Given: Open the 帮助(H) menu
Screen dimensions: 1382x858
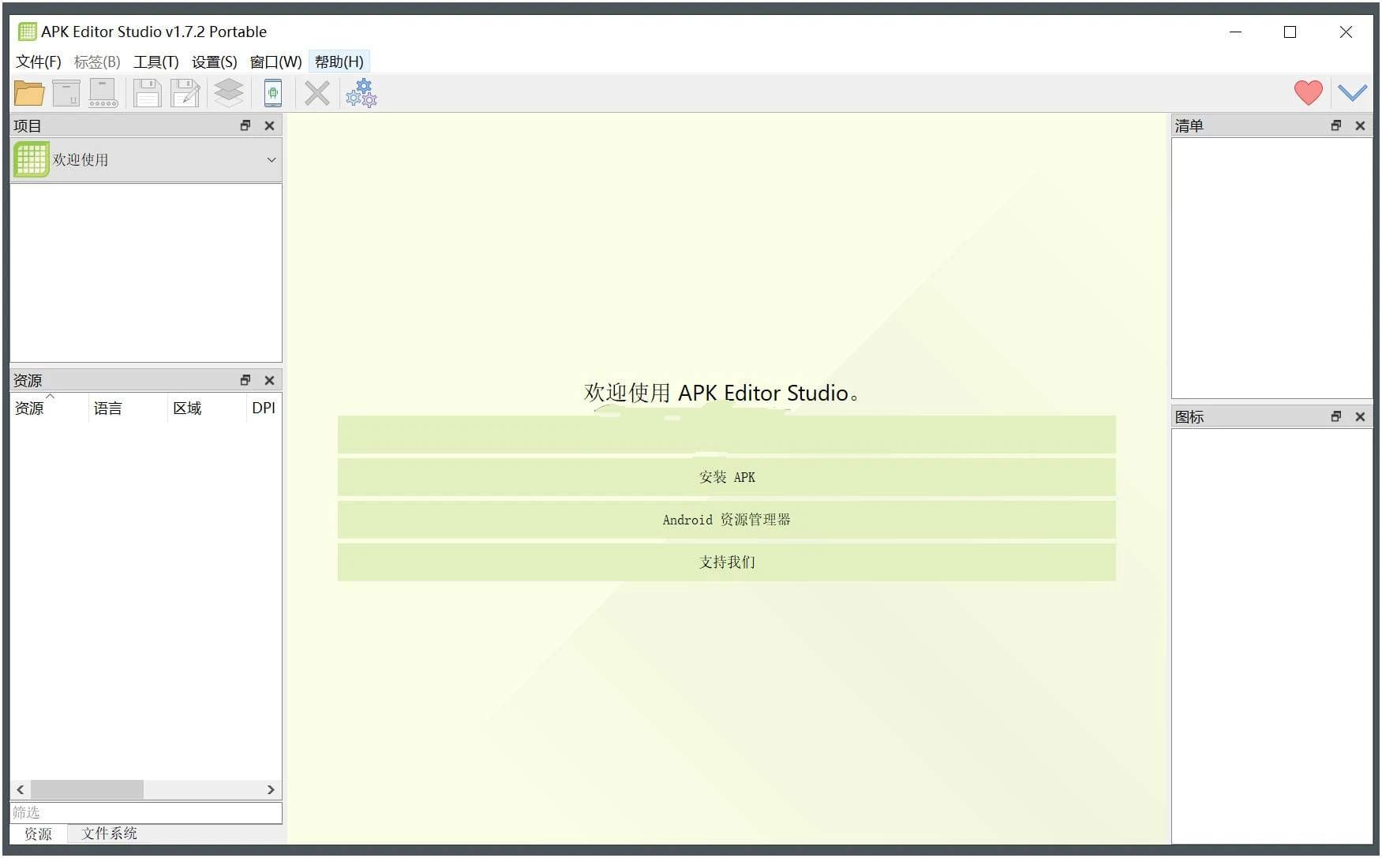Looking at the screenshot, I should point(339,62).
